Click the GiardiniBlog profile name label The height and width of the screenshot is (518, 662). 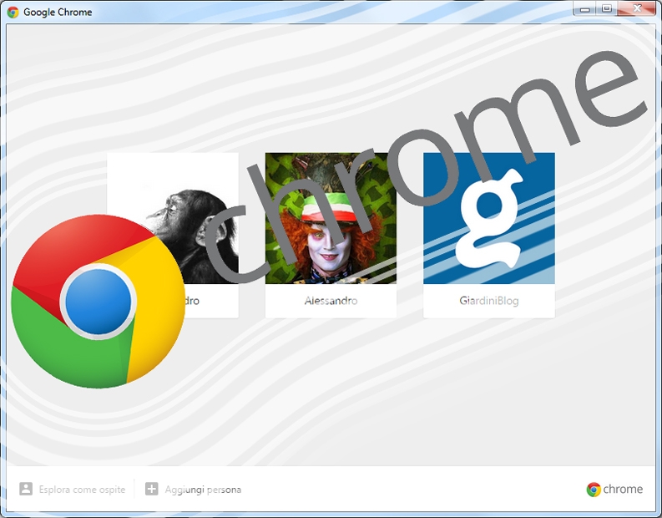click(x=489, y=301)
